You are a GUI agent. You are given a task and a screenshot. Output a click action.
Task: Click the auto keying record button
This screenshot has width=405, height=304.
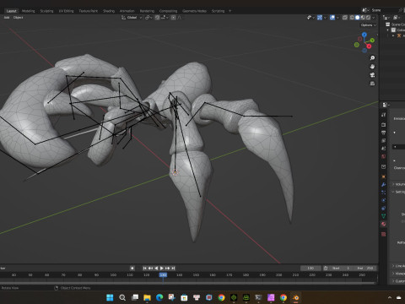pos(132,269)
